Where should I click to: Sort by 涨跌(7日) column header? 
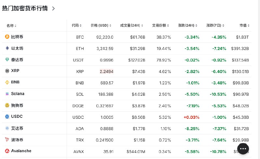tap(215, 25)
